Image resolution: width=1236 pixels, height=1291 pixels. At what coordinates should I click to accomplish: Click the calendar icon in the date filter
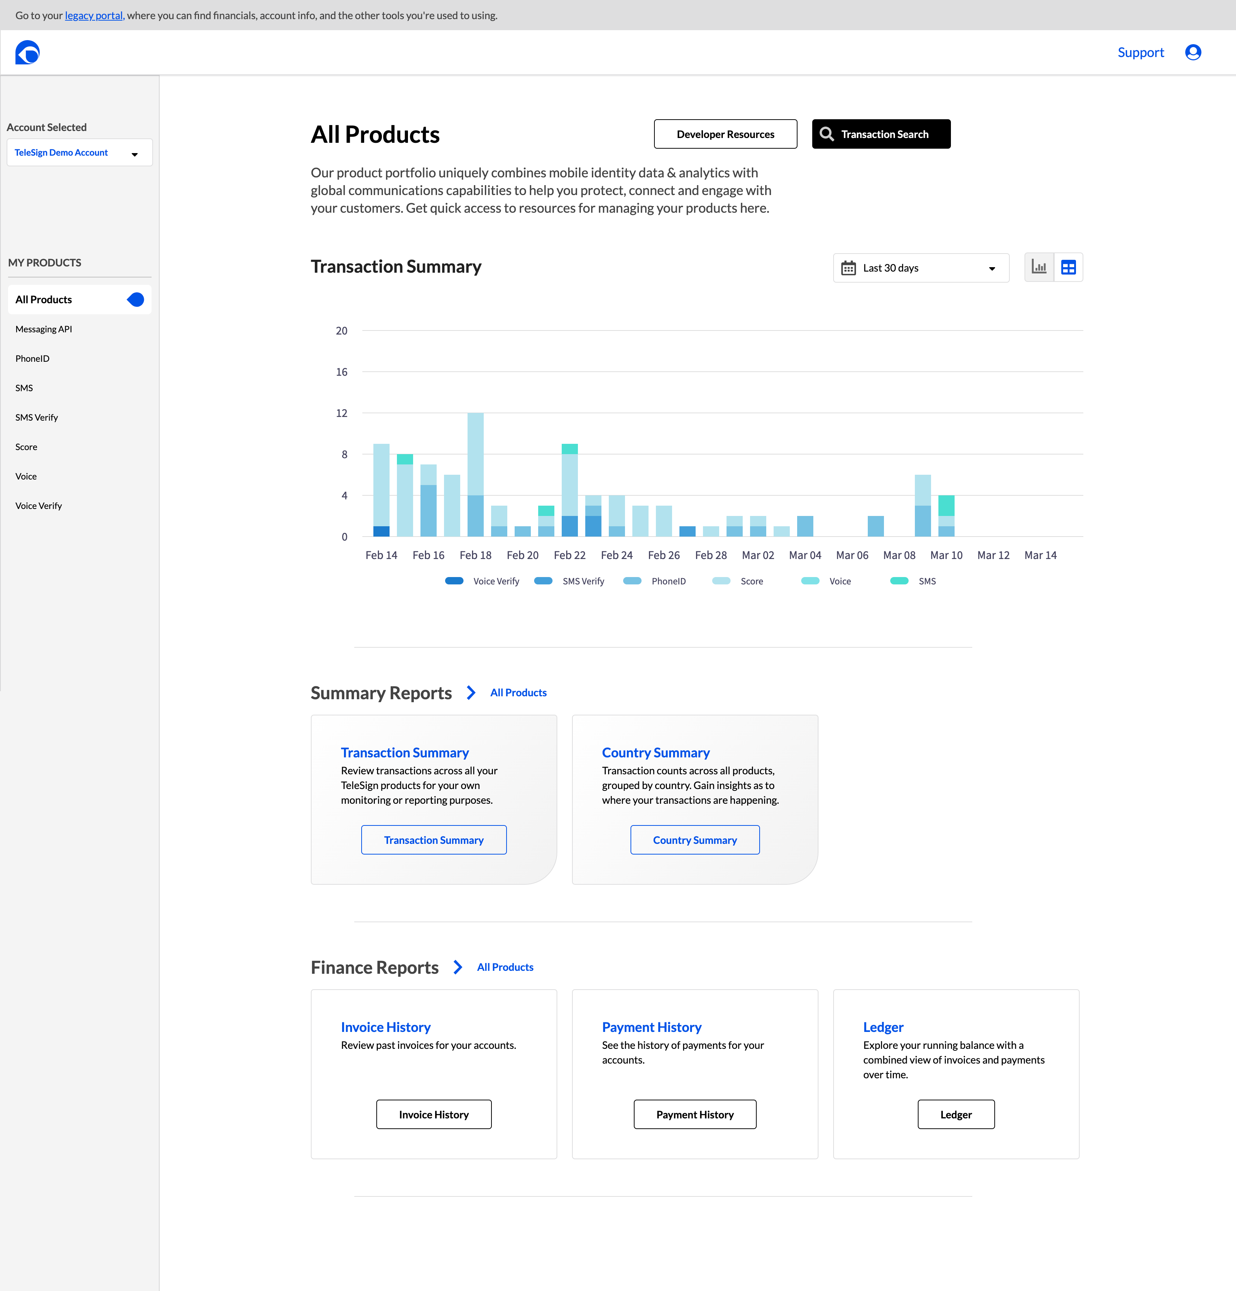tap(849, 268)
